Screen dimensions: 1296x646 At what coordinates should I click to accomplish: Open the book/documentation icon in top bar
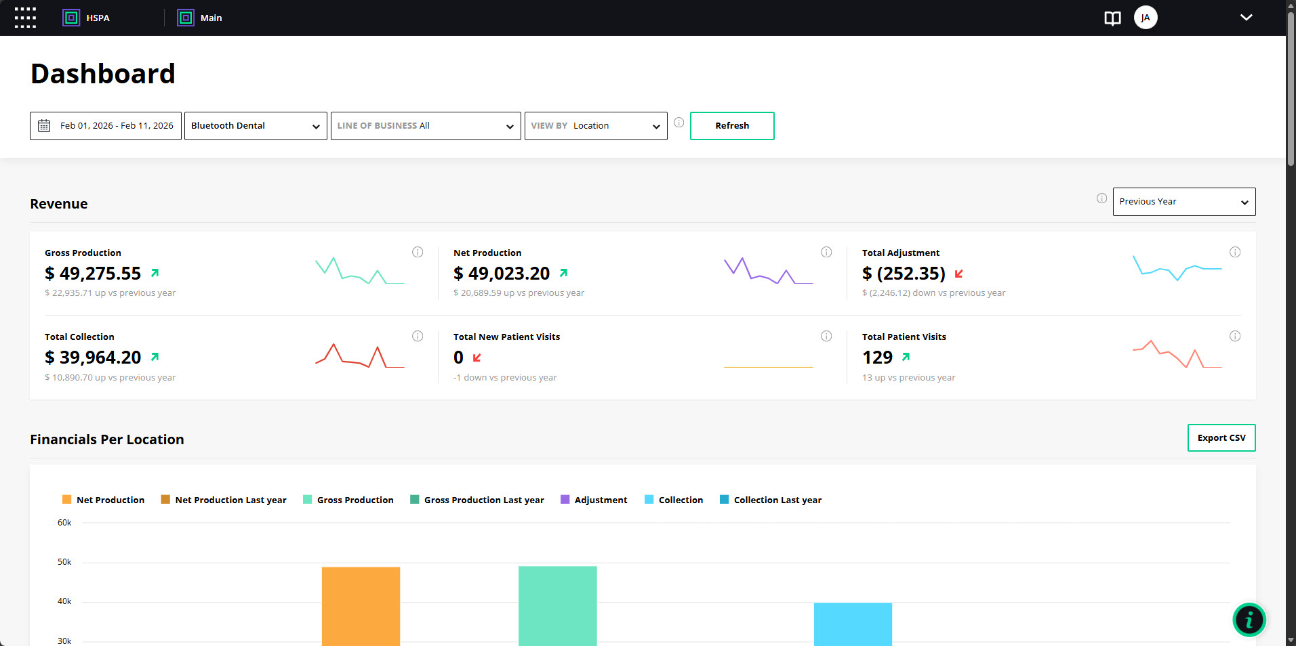[x=1112, y=18]
